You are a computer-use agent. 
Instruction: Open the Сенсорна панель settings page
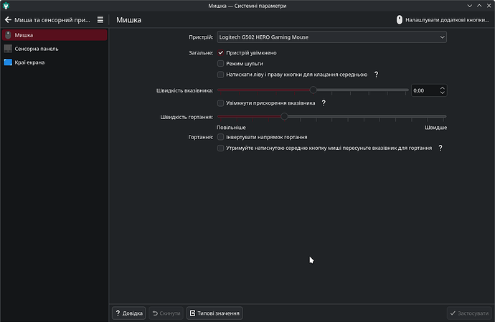coord(55,49)
